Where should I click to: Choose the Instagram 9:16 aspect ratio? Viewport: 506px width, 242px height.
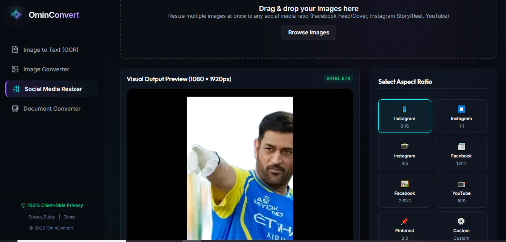pos(405,116)
